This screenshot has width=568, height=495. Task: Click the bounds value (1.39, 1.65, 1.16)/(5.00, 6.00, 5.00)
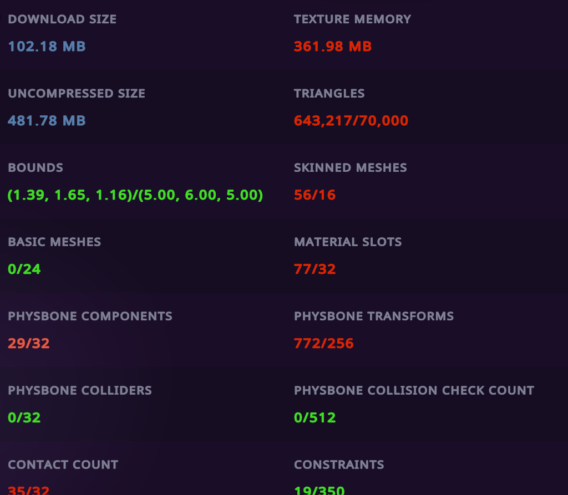coord(135,195)
